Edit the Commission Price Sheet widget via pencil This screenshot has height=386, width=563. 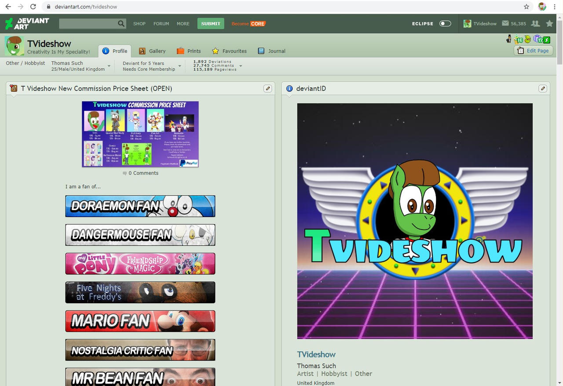[267, 88]
